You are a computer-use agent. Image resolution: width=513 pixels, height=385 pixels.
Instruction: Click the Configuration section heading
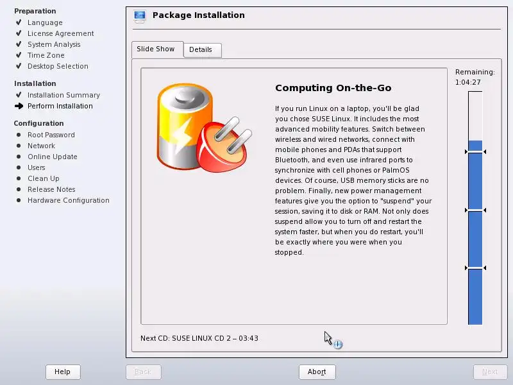[x=38, y=123]
